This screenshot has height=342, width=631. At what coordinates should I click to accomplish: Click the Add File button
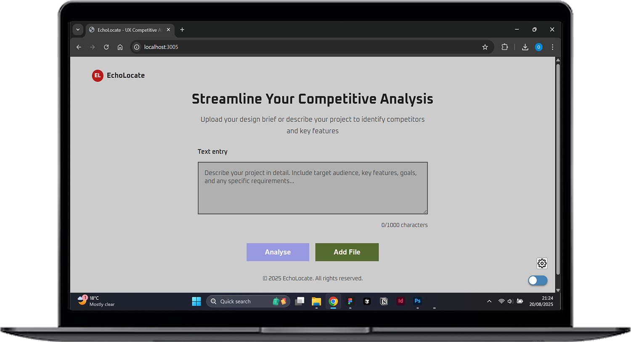point(347,252)
